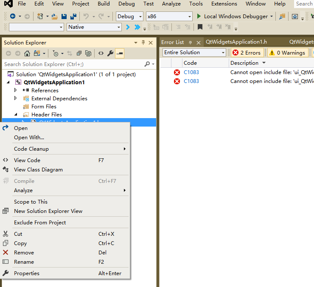The image size is (314, 287).
Task: Click the Properties wrench icon in Solution Explorer toolbar
Action: coord(110,53)
